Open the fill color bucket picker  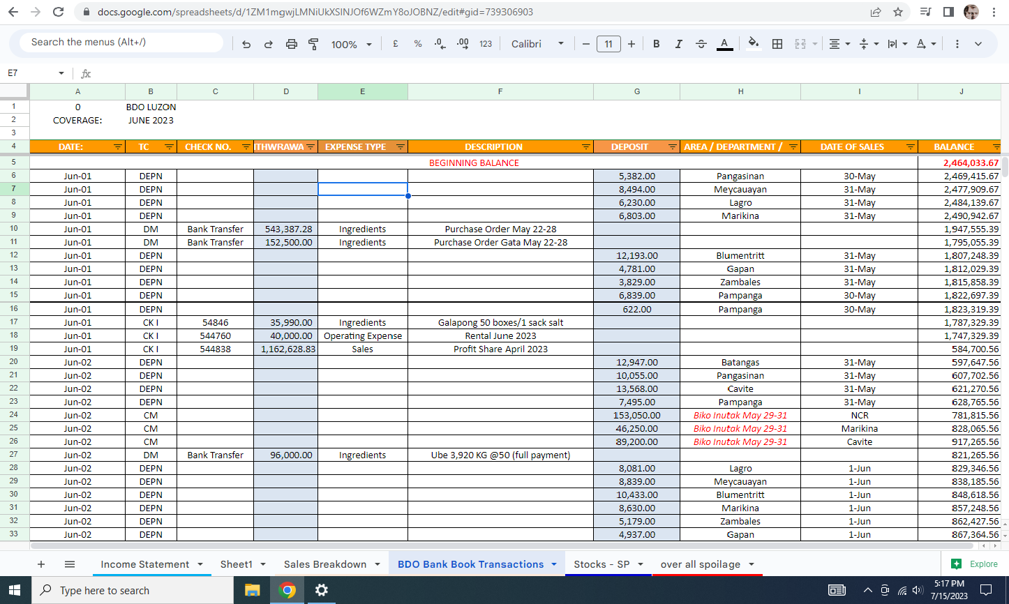[x=754, y=44]
